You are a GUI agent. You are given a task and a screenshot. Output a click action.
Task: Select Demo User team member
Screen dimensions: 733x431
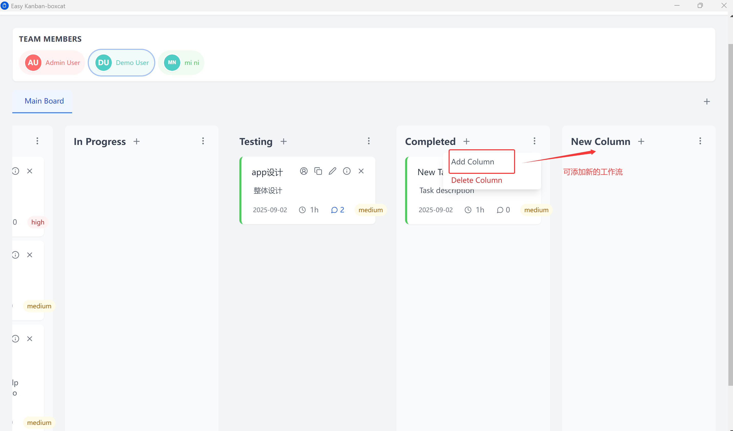tap(121, 63)
